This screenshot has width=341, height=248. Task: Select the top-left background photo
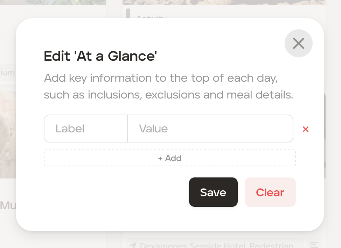tap(53, 2)
